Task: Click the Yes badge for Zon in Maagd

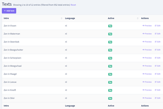Action: 110,74
